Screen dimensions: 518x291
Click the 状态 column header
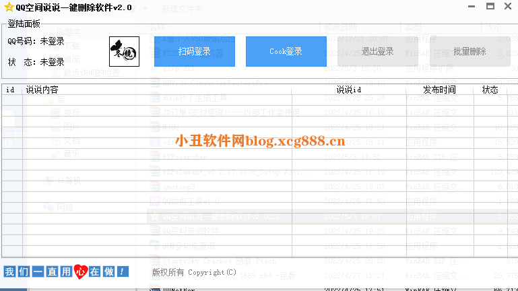point(490,90)
